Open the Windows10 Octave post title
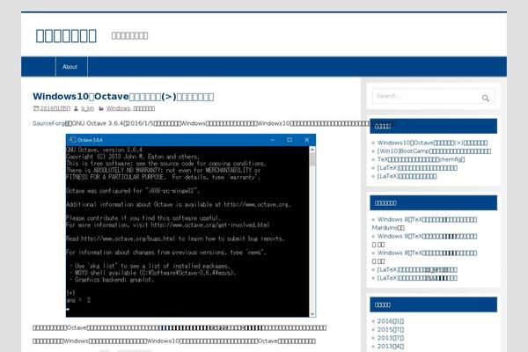Screen dimensions: 528x352 (x=123, y=97)
